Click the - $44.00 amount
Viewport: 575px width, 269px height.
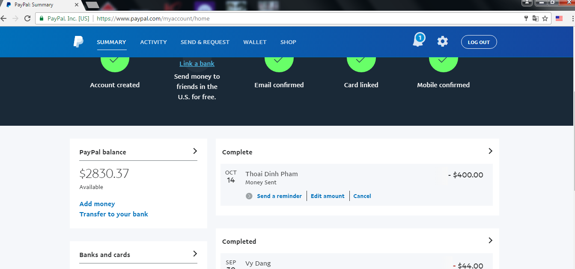pyautogui.click(x=468, y=266)
